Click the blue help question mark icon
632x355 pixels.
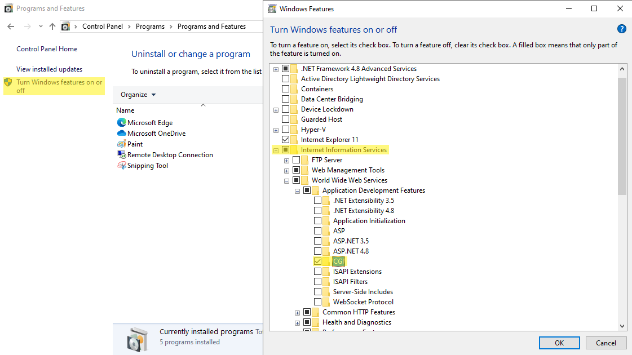coord(621,29)
